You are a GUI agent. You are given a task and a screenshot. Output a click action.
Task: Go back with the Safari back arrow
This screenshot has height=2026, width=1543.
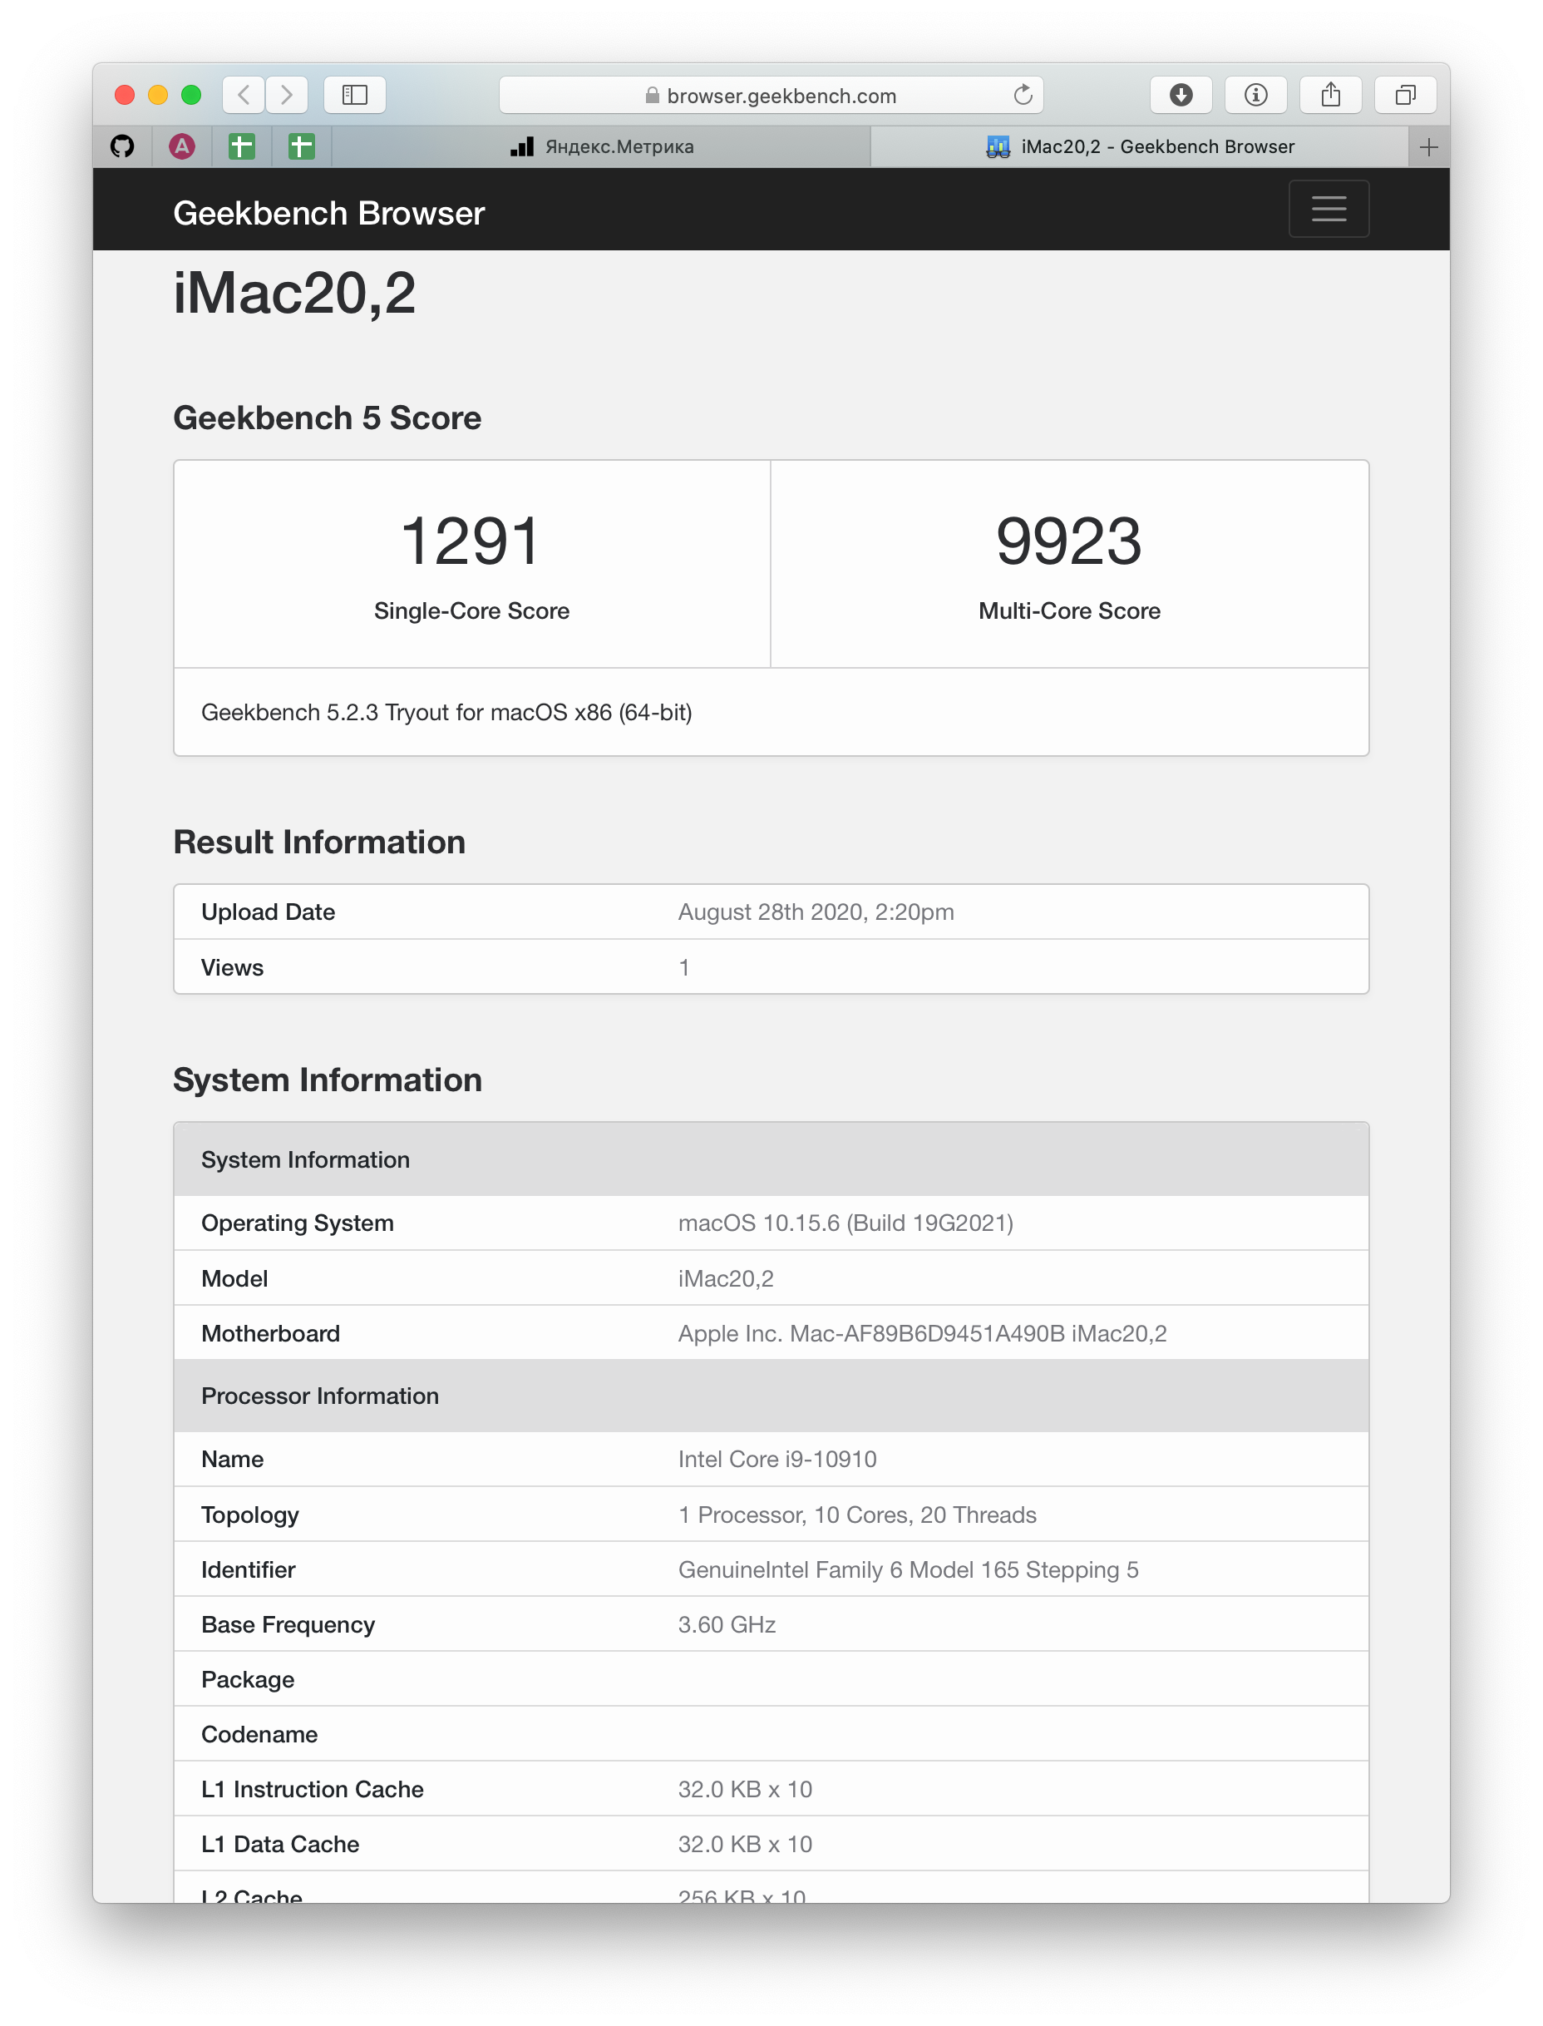click(x=244, y=95)
